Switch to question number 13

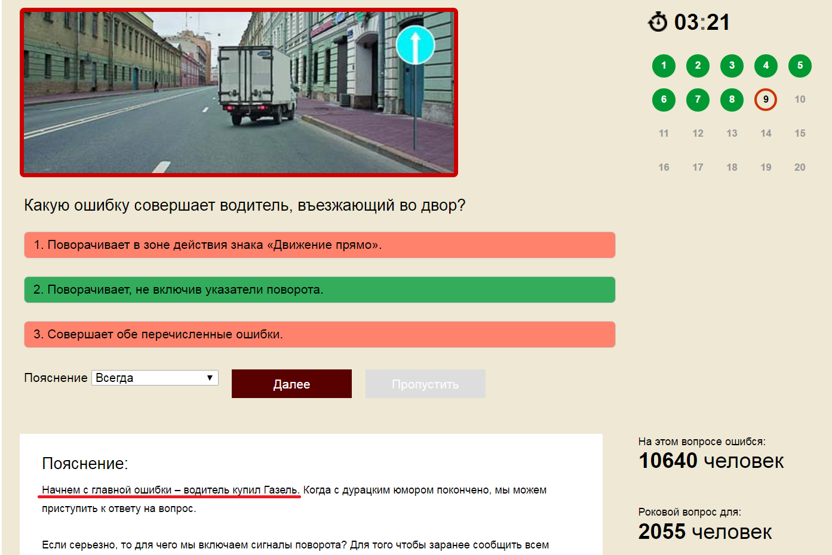point(732,134)
